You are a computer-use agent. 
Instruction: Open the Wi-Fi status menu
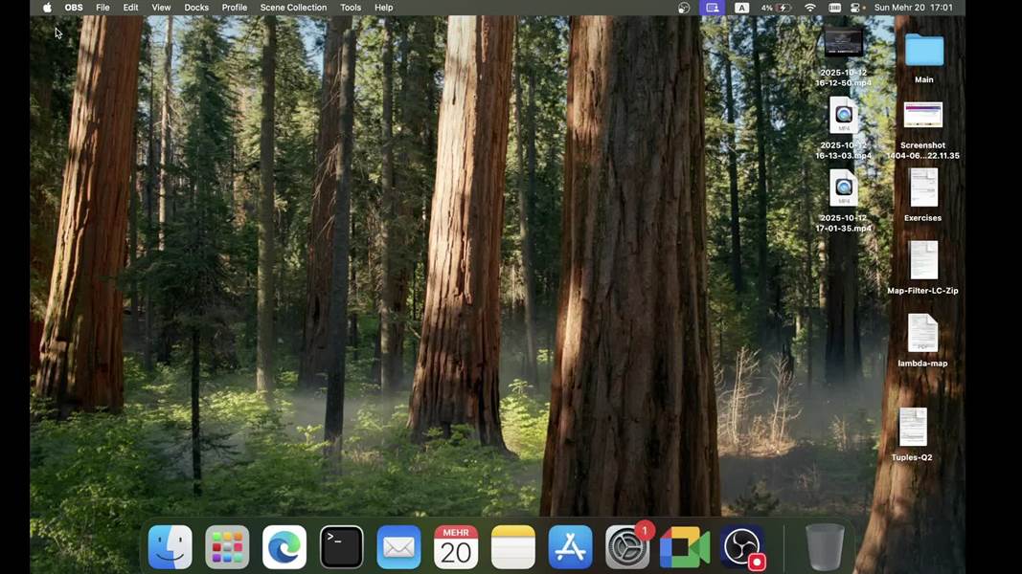click(x=810, y=8)
